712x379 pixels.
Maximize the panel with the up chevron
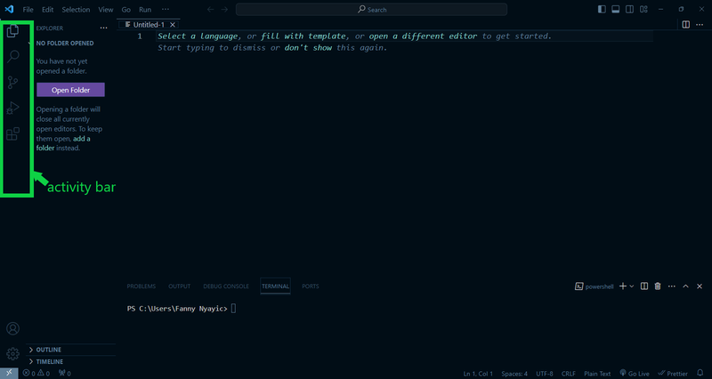pyautogui.click(x=685, y=286)
